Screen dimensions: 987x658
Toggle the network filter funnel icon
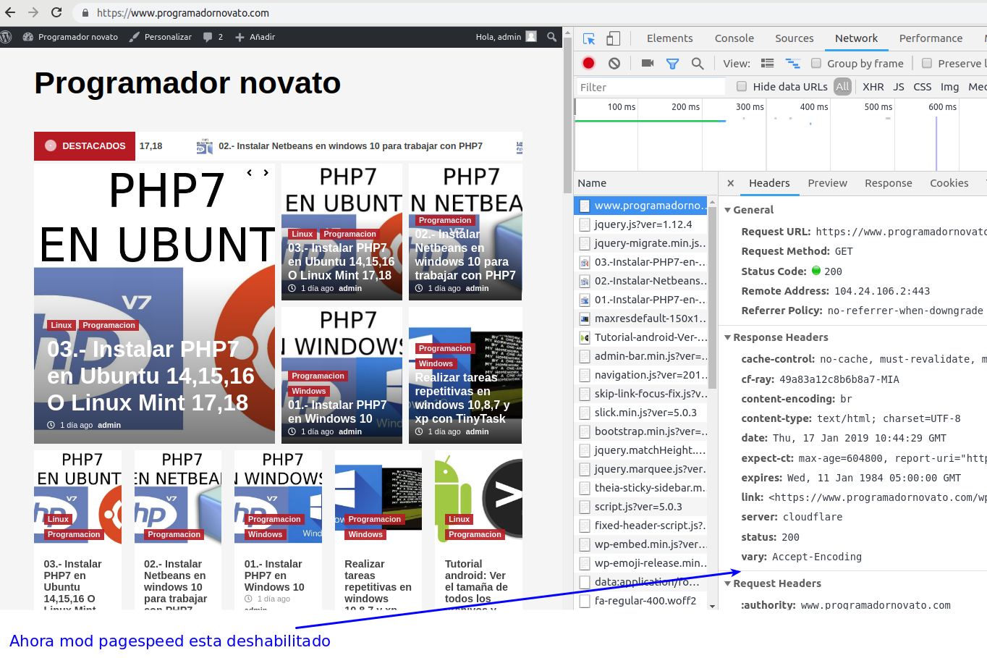coord(672,64)
